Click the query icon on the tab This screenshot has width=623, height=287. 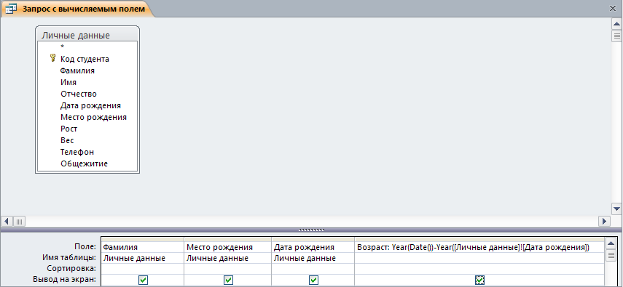point(11,9)
